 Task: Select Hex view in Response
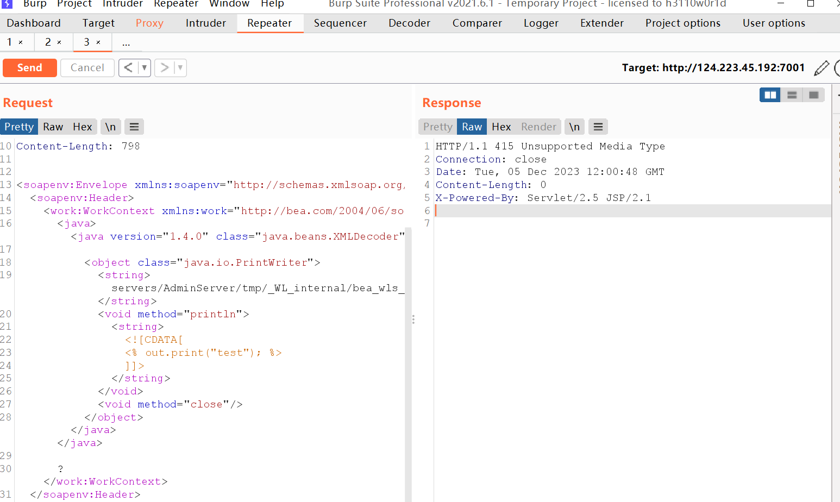click(502, 127)
